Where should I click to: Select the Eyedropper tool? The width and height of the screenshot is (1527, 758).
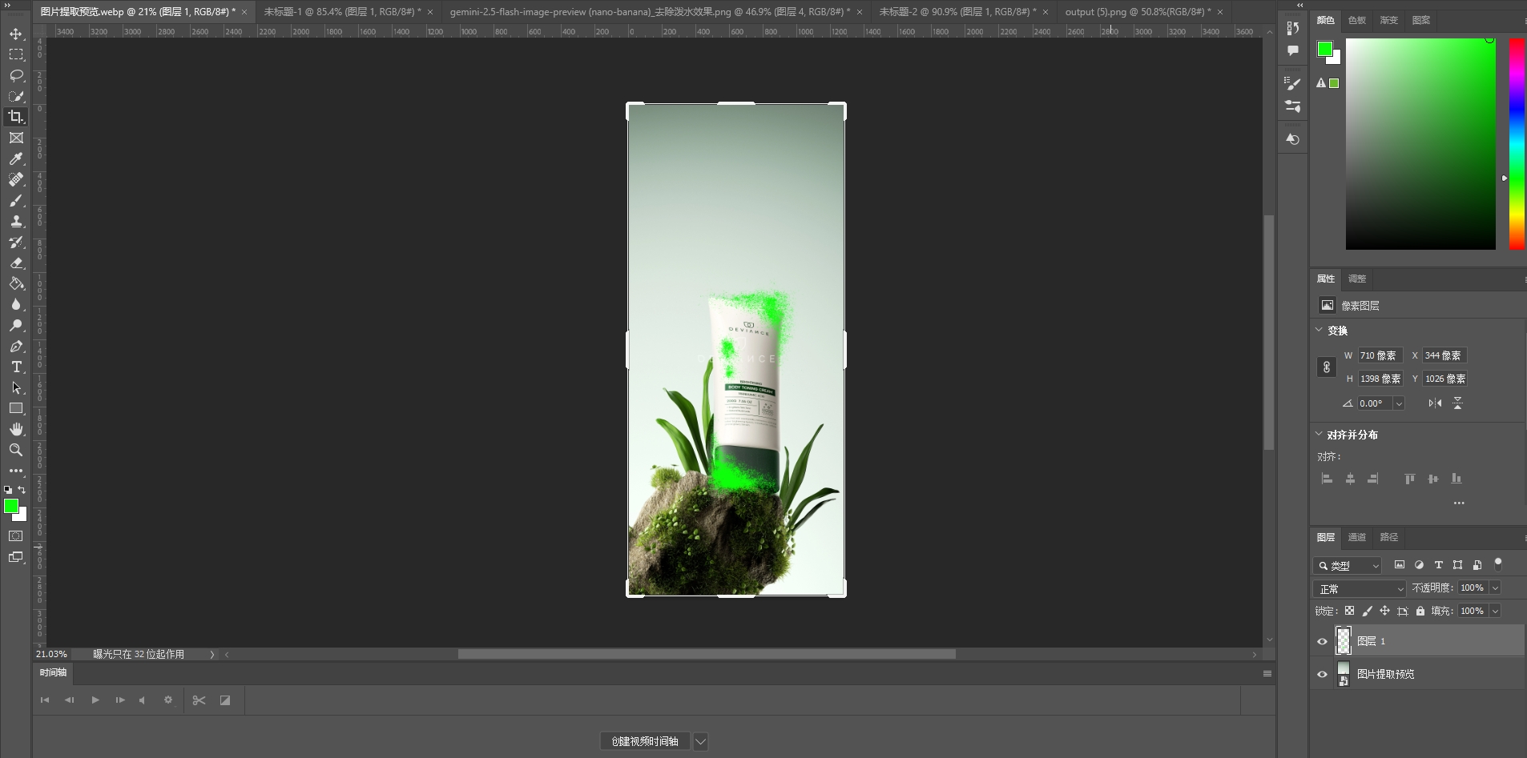click(16, 158)
